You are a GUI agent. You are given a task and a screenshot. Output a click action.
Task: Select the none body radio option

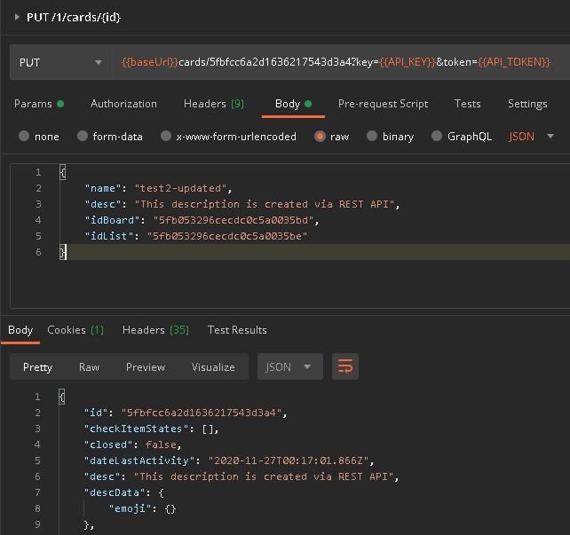click(25, 137)
